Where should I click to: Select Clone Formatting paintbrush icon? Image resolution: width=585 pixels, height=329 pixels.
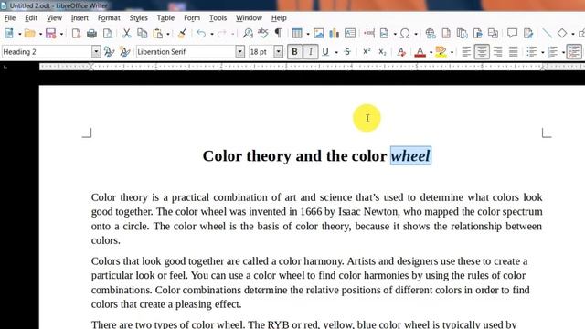(x=182, y=34)
